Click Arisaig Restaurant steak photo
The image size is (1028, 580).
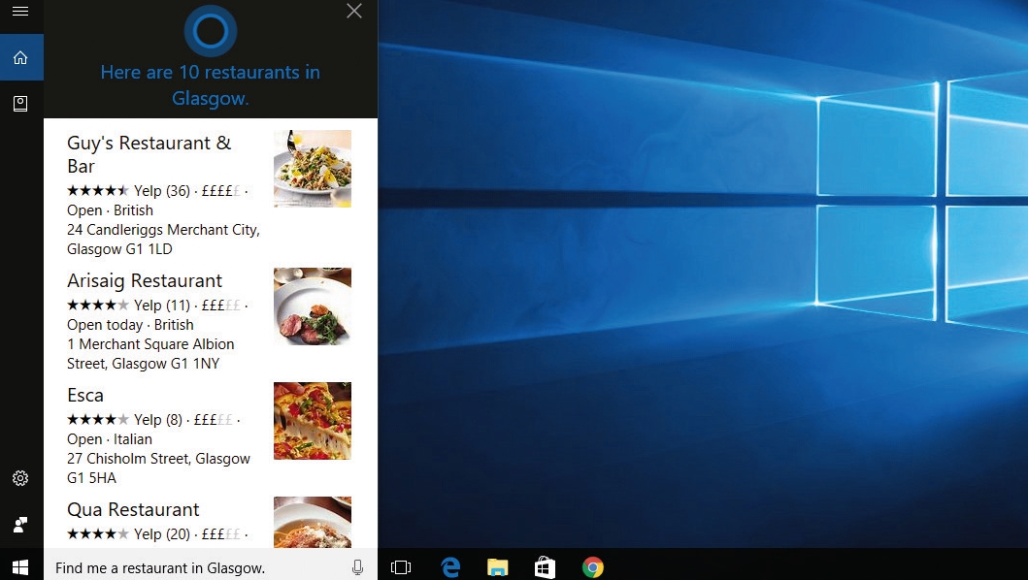[x=312, y=306]
